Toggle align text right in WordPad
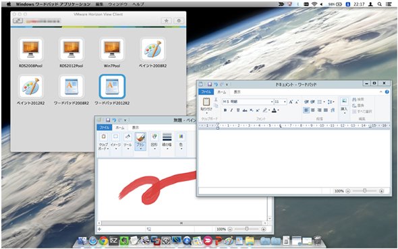398x249 pixels. tap(319, 110)
